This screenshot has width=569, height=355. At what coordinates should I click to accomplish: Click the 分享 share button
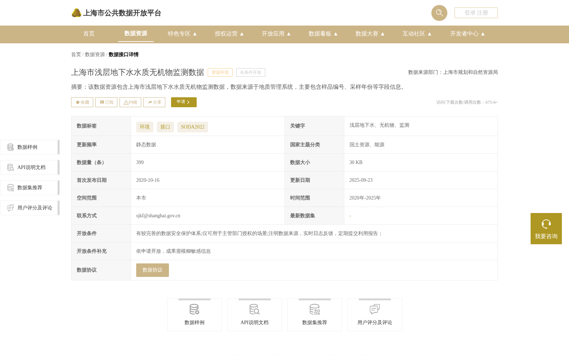coord(154,102)
